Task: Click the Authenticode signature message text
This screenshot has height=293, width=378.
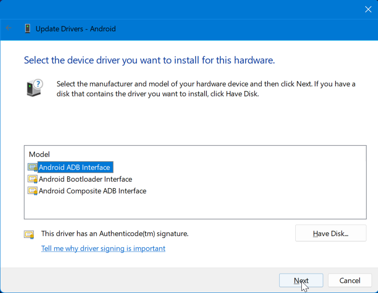Action: (114, 233)
